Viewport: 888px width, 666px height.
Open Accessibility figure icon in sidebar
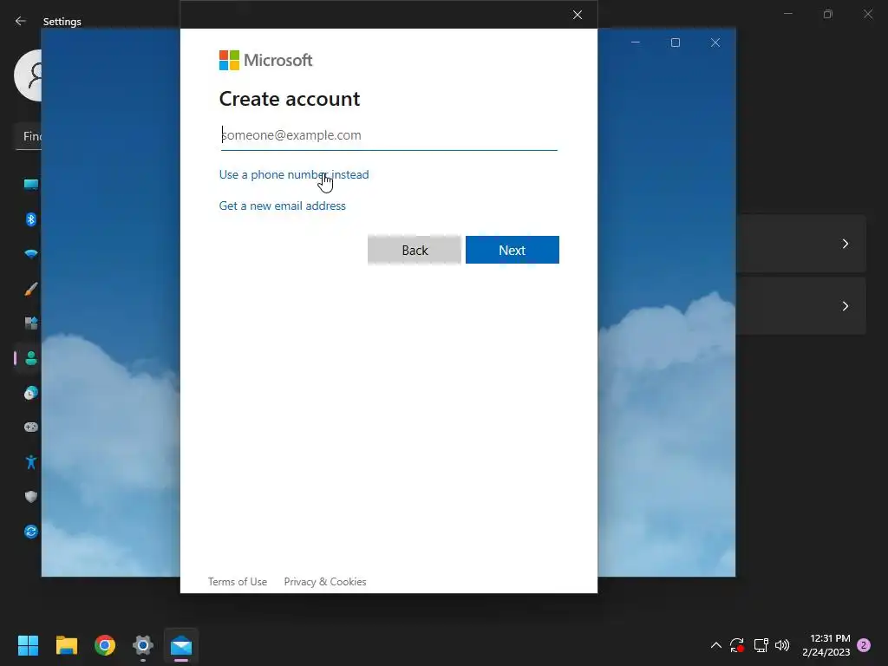[31, 462]
